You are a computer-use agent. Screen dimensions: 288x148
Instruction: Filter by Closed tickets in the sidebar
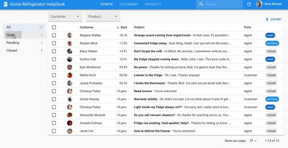(x=24, y=50)
